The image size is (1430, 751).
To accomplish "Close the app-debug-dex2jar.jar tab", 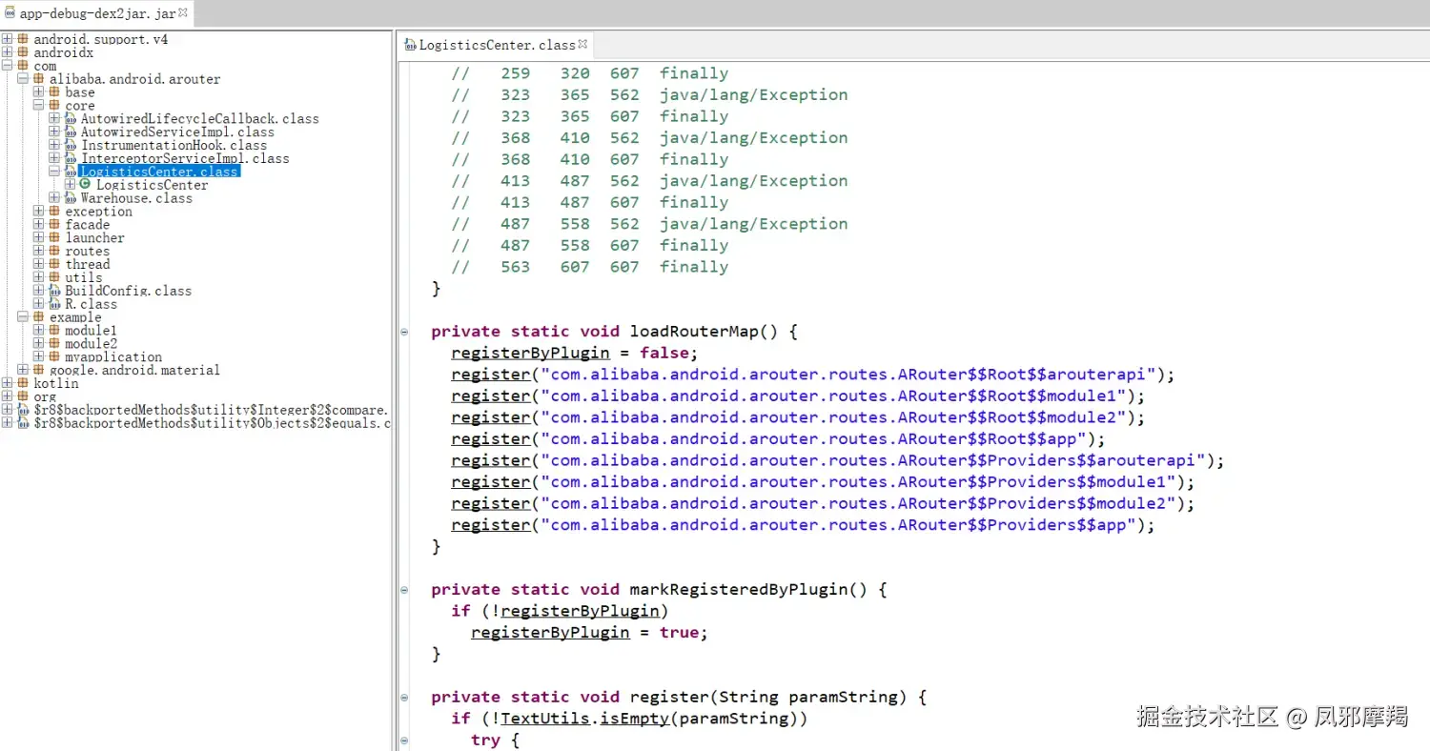I will 183,12.
